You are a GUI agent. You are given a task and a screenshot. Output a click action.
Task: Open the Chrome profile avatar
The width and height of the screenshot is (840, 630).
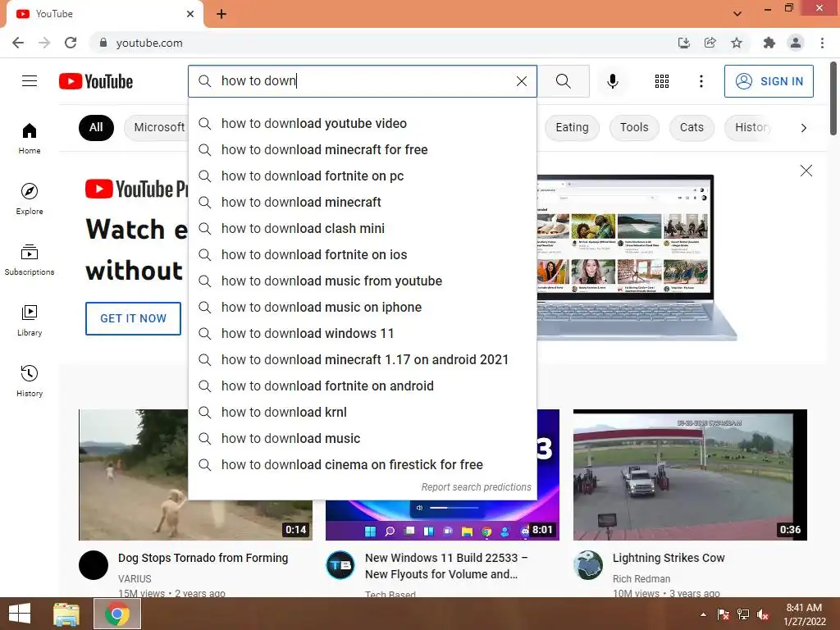click(796, 43)
